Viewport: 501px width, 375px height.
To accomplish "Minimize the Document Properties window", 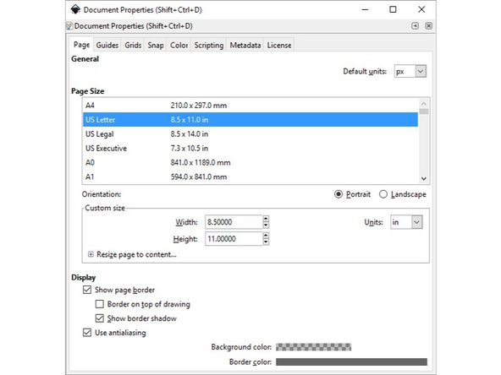I will coord(365,9).
